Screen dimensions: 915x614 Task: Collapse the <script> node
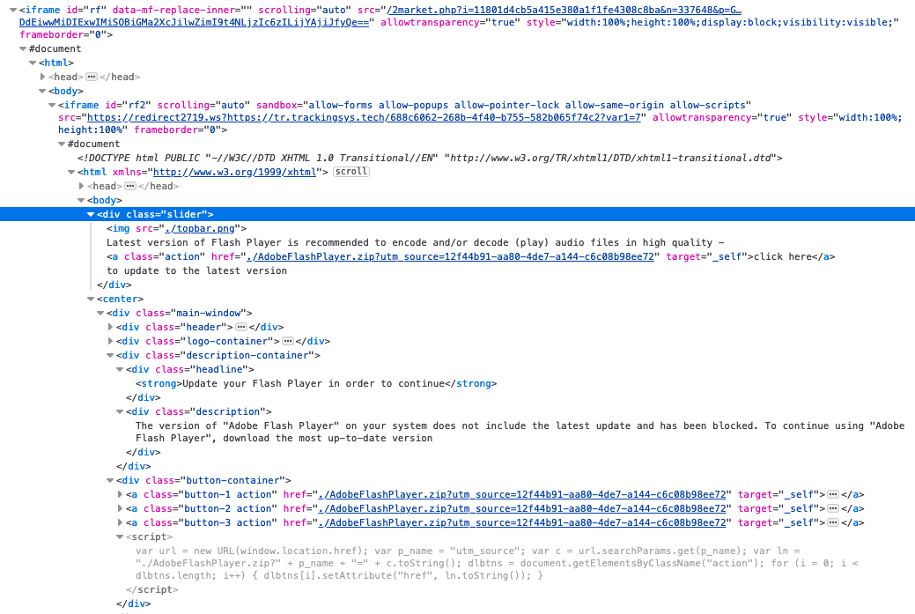(x=120, y=537)
